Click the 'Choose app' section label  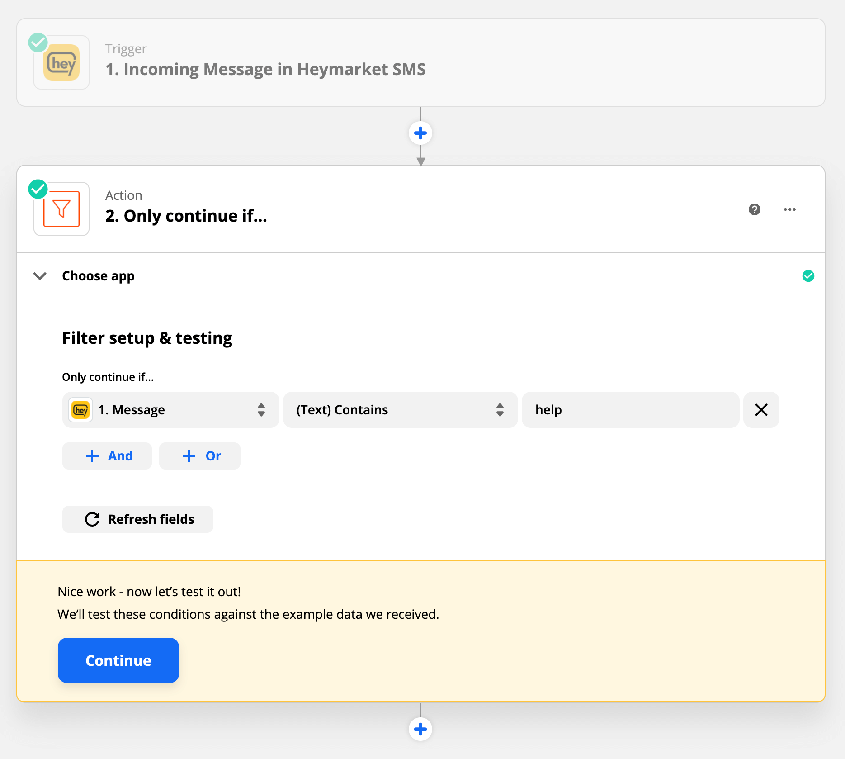pyautogui.click(x=98, y=276)
